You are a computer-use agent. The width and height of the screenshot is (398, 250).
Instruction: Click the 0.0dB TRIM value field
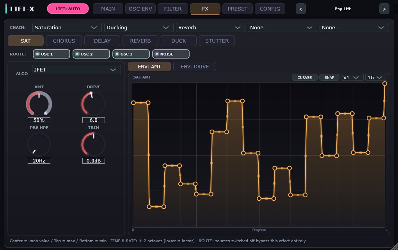93,161
